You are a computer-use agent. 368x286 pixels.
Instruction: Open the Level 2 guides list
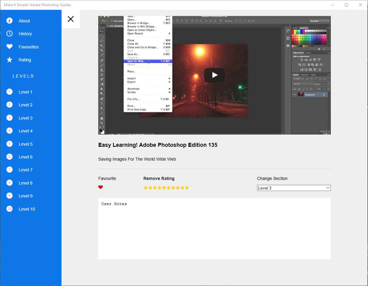(25, 105)
